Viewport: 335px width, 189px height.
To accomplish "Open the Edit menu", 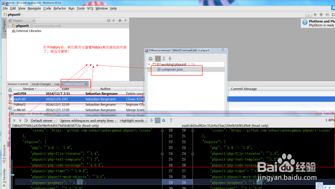I will click(13, 8).
